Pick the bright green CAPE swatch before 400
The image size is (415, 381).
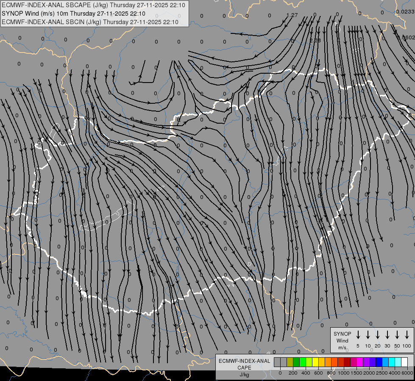303,362
